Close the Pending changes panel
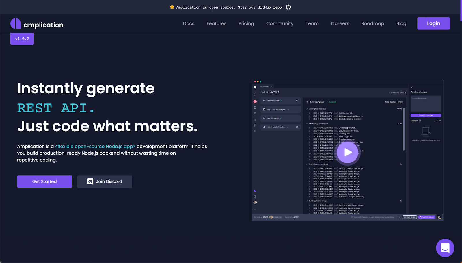Viewport: 462px width, 263px height. [x=412, y=87]
